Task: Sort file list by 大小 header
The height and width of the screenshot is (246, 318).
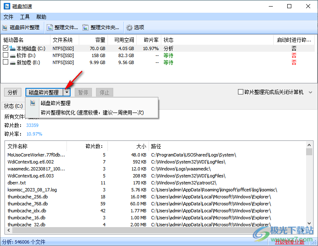Action: [x=128, y=146]
